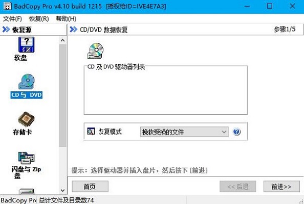Open the 文件(F) menu
The width and height of the screenshot is (304, 204).
click(12, 19)
